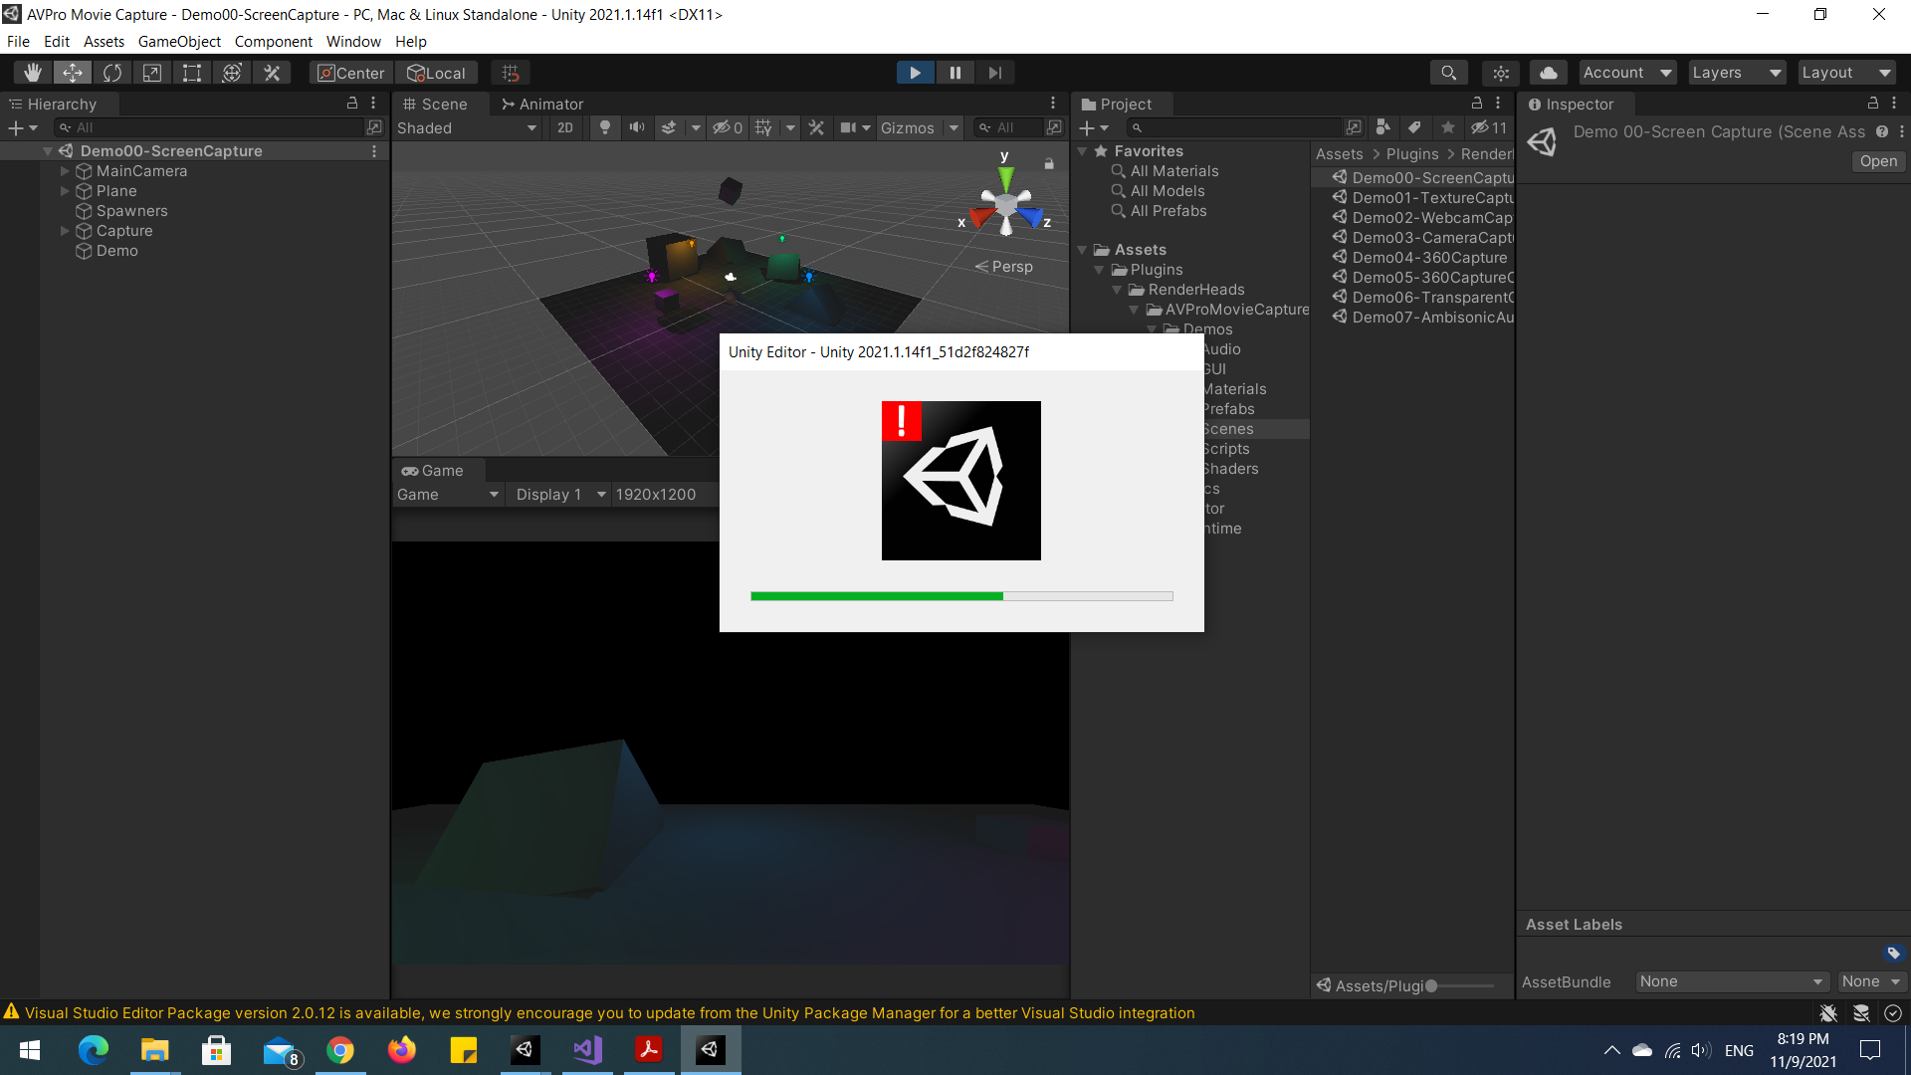Toggle scene lighting in the Scene view
Viewport: 1911px width, 1075px height.
pyautogui.click(x=605, y=127)
